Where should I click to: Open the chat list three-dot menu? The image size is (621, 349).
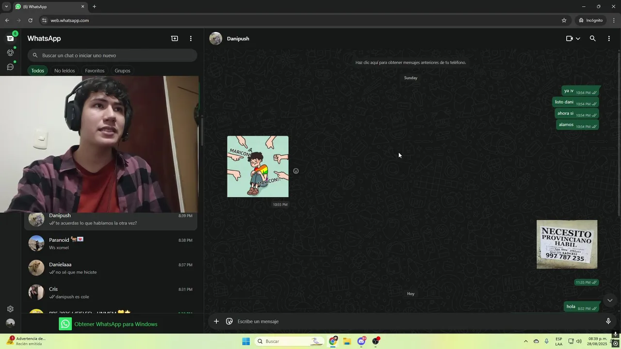(191, 38)
